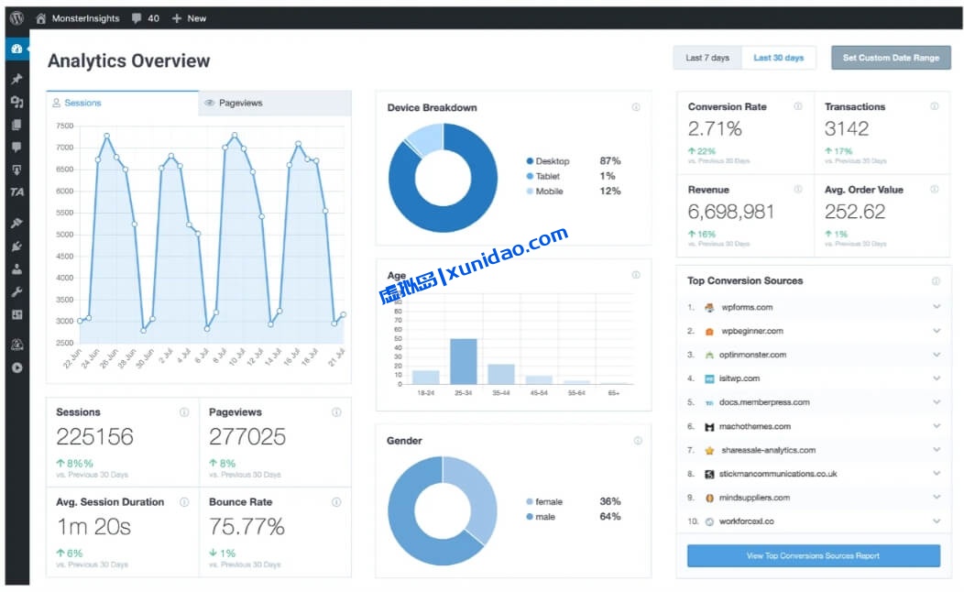Open the Posts pin icon in sidebar
The width and height of the screenshot is (964, 592).
pyautogui.click(x=16, y=79)
